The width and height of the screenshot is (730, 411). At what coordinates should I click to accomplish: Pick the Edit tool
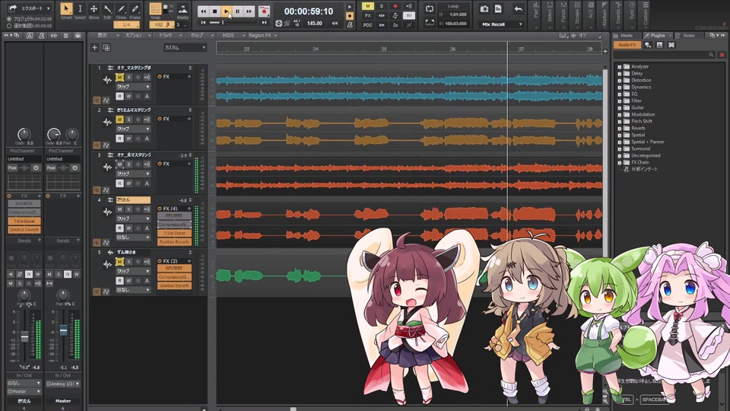[x=107, y=9]
